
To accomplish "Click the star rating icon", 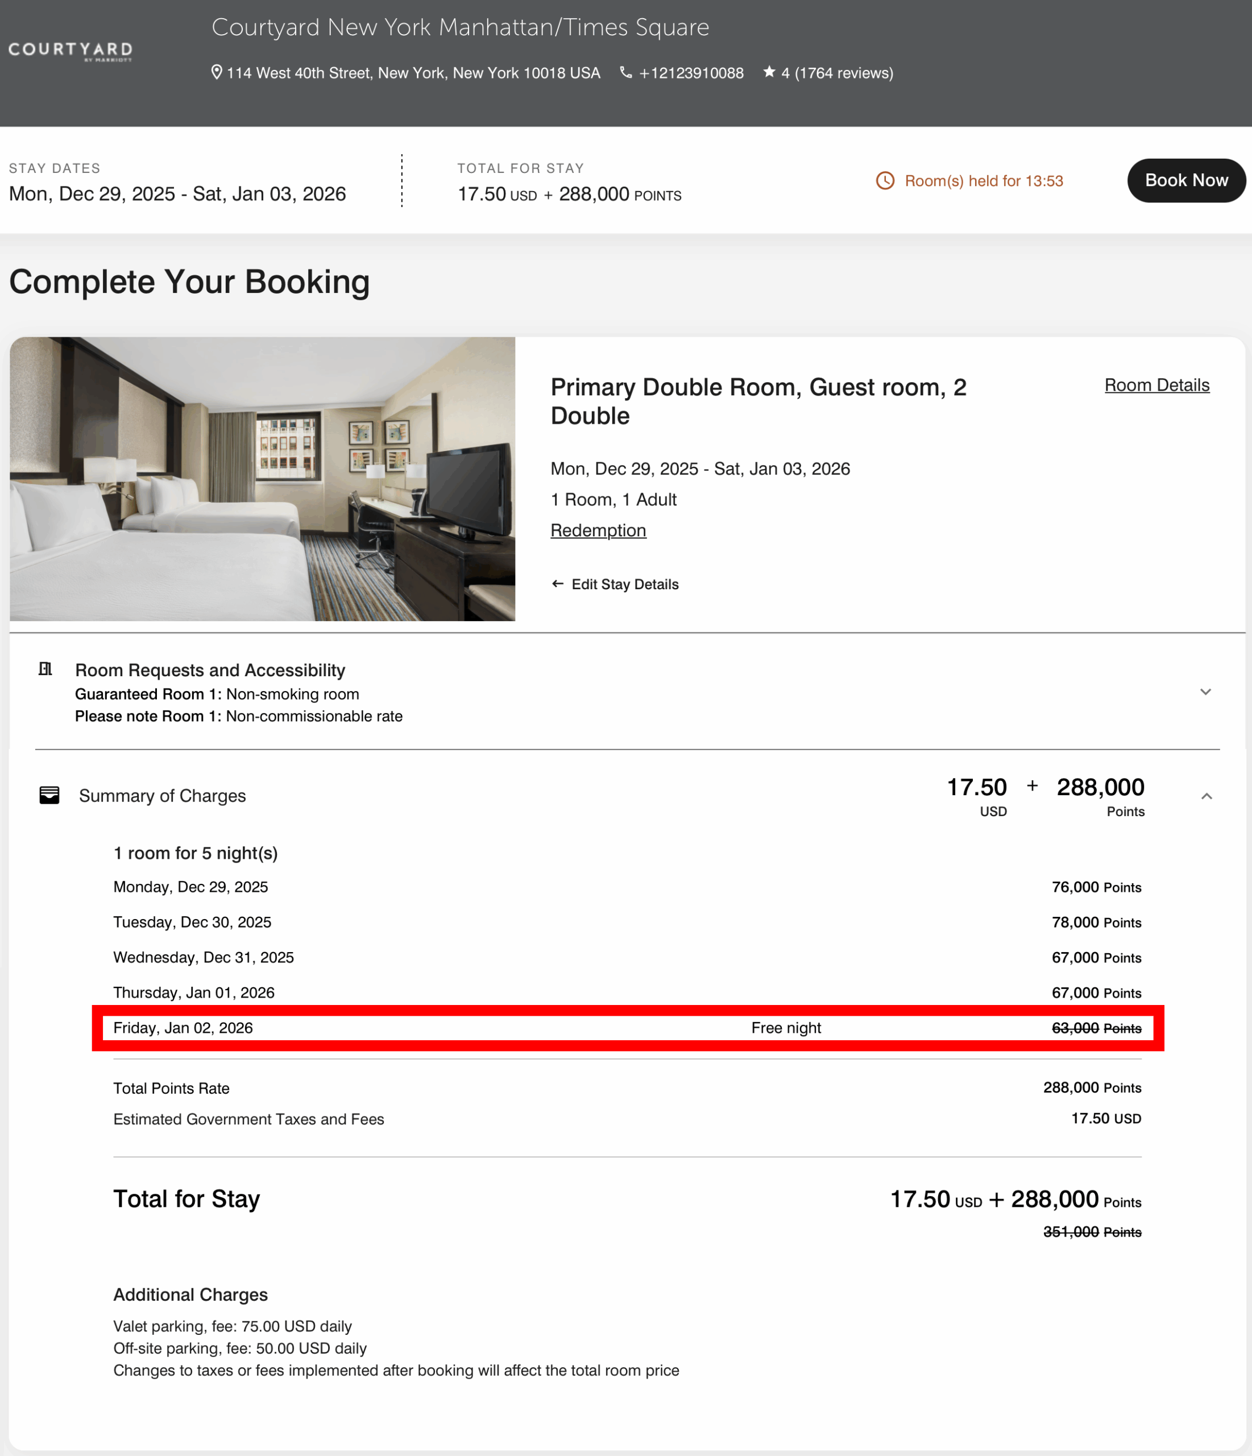I will coord(769,72).
